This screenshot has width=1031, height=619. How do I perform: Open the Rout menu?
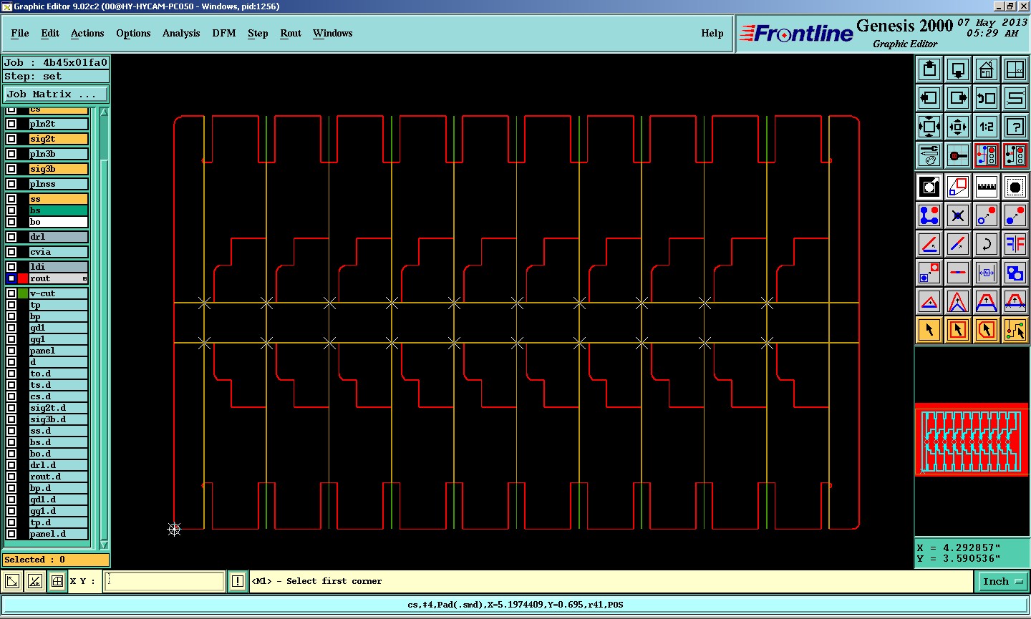pyautogui.click(x=291, y=33)
